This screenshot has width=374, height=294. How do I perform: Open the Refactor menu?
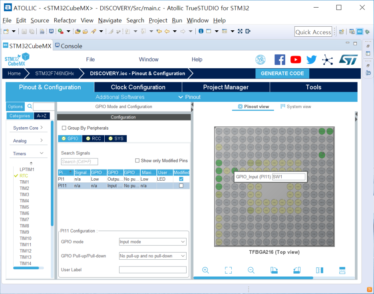tap(65, 20)
